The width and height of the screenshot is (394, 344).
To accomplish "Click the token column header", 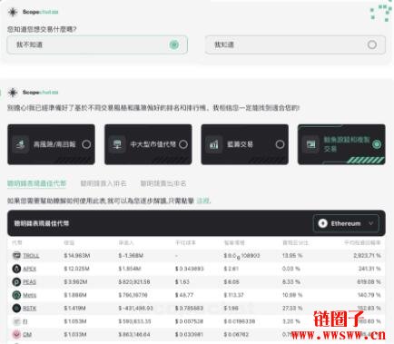I will (17, 242).
